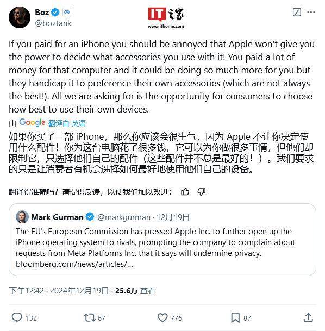
Task: Click Mark Gurman's verified badge
Action: tap(90, 217)
